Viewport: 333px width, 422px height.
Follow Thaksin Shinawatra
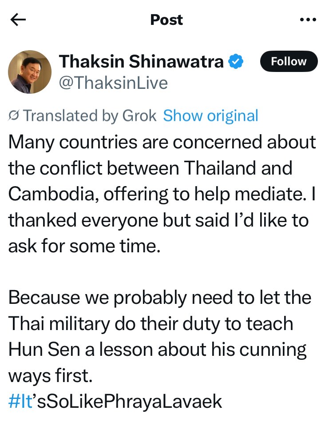click(289, 61)
